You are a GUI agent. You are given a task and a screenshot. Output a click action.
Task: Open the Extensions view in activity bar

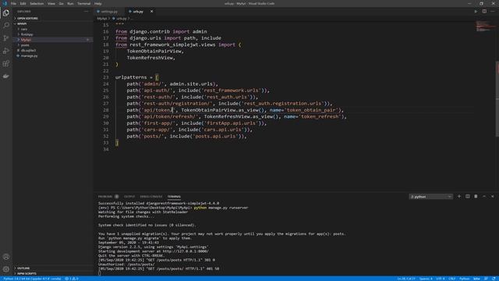[6, 63]
